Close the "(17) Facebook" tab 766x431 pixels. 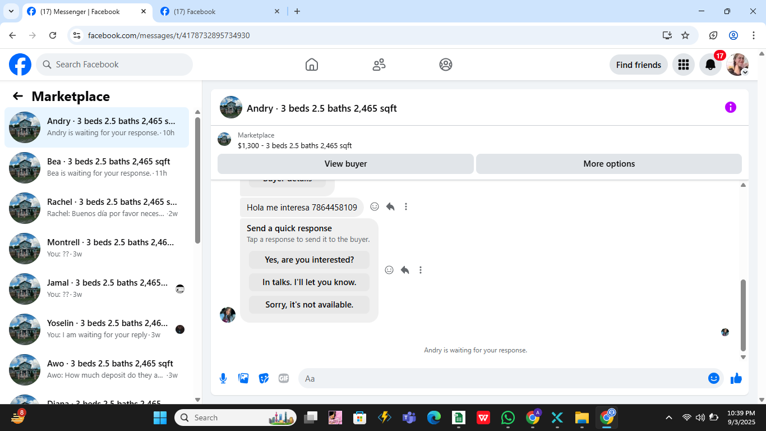click(277, 11)
